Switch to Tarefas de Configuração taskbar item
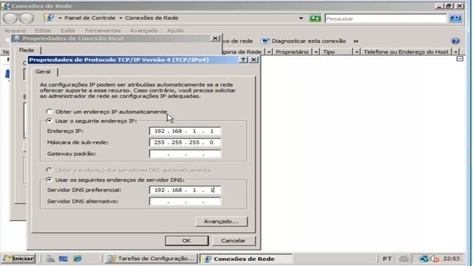The width and height of the screenshot is (473, 266). [152, 259]
